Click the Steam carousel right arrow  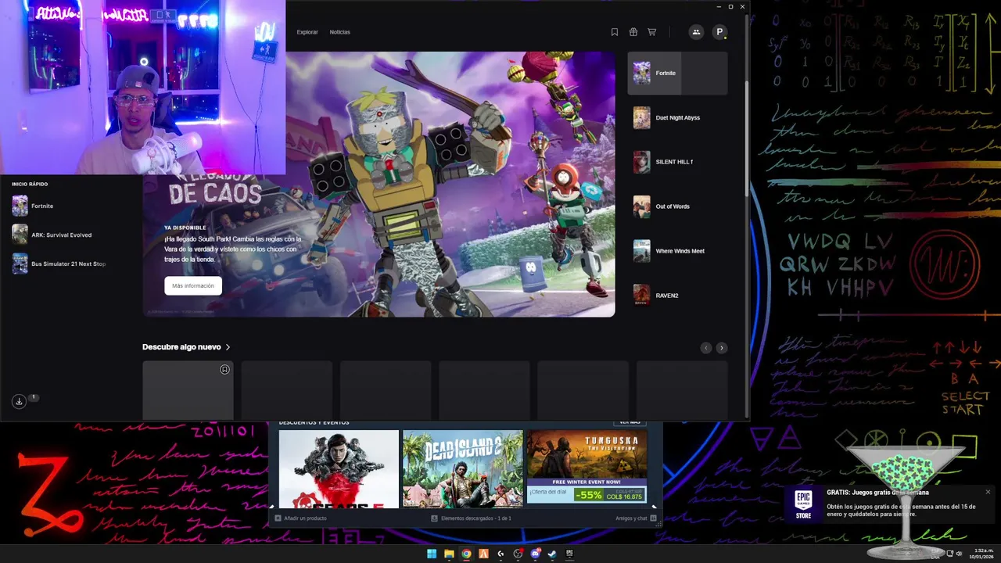point(655,507)
